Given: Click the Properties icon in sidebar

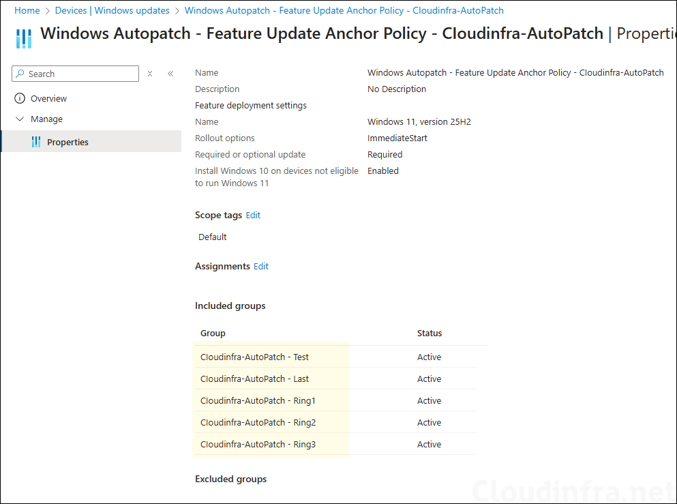Looking at the screenshot, I should click(x=36, y=142).
